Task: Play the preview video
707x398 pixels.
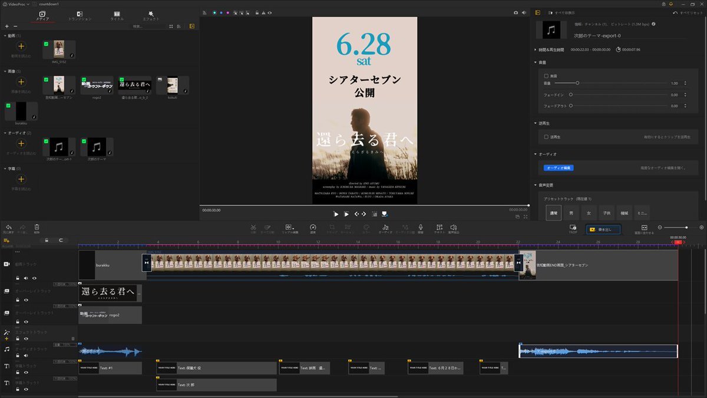Action: click(336, 214)
